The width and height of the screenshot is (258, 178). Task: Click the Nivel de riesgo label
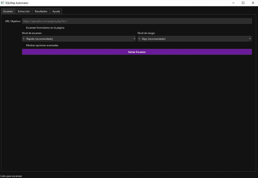(146, 33)
